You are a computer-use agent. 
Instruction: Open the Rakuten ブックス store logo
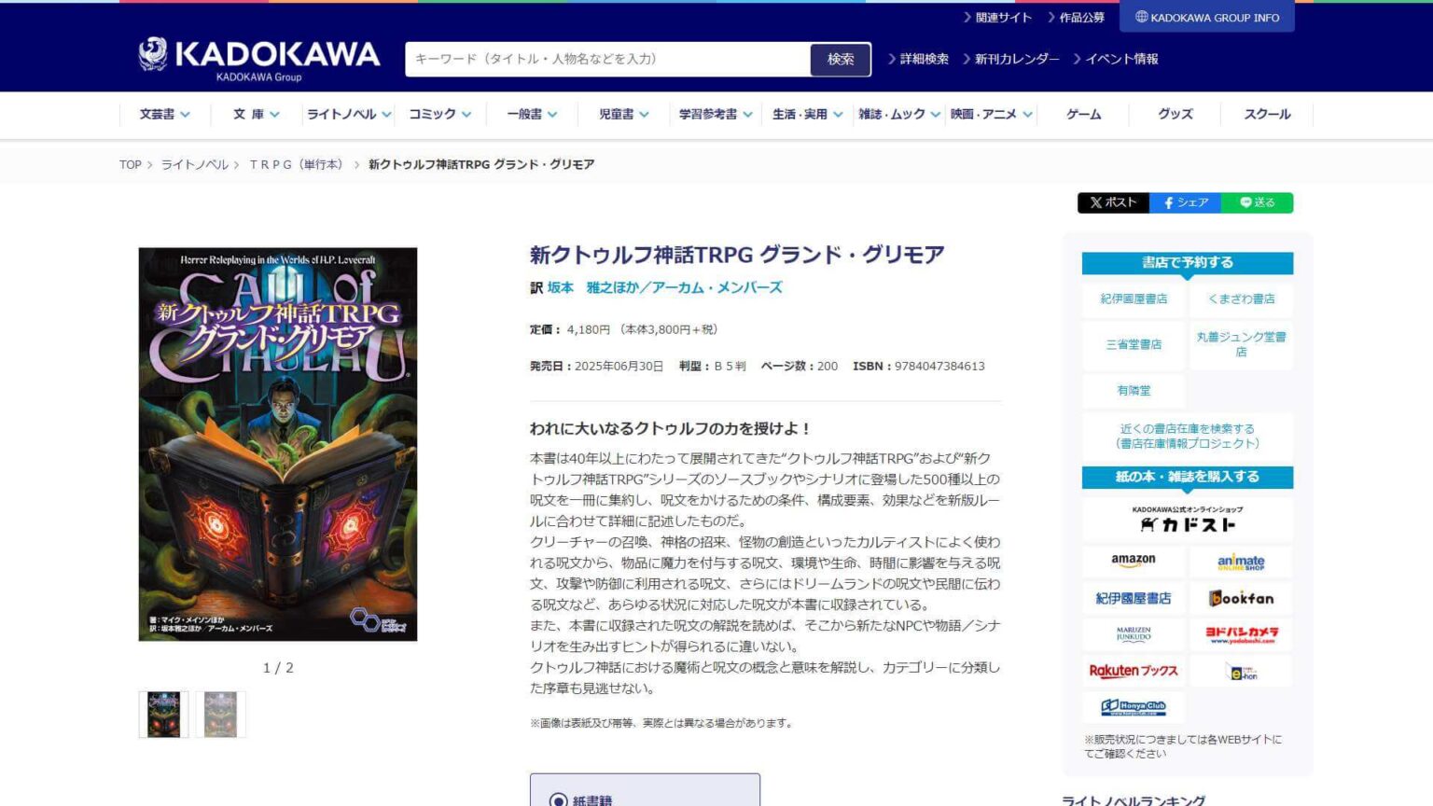tap(1132, 671)
